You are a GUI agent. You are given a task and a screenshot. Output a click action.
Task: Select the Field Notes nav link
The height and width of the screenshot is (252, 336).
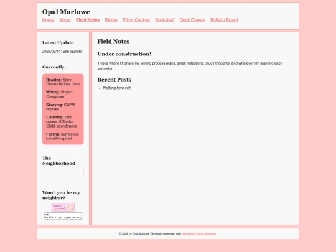(x=88, y=20)
